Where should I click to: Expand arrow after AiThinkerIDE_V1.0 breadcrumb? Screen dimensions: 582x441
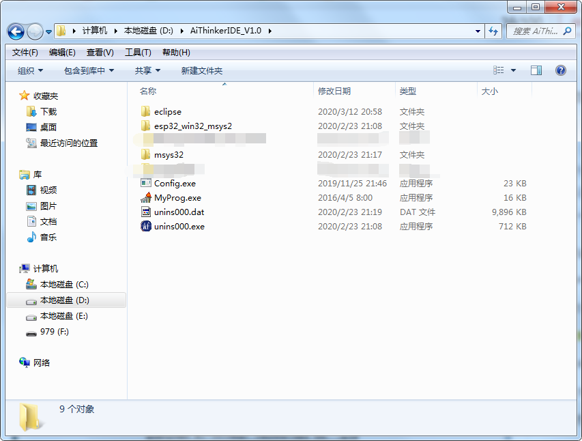click(x=270, y=31)
